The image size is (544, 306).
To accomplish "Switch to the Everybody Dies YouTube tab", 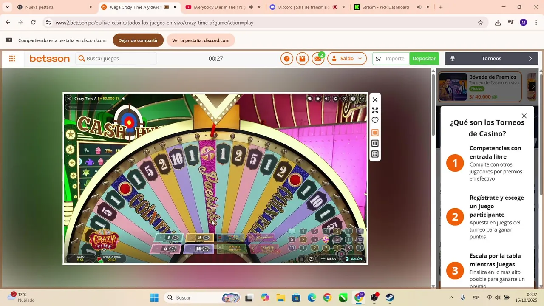I will [219, 7].
